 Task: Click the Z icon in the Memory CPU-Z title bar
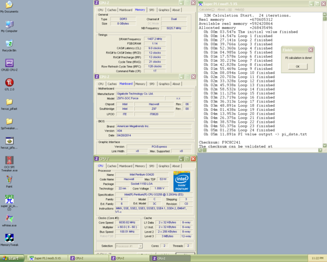pyautogui.click(x=96, y=3)
